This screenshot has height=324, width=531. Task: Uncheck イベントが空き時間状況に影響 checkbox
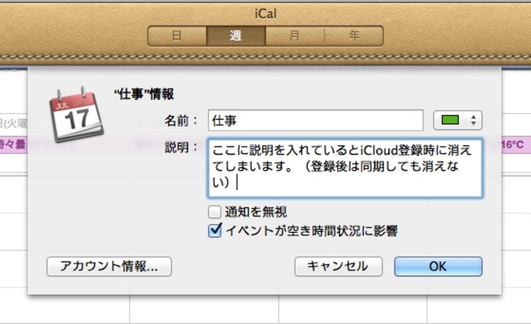[x=214, y=231]
